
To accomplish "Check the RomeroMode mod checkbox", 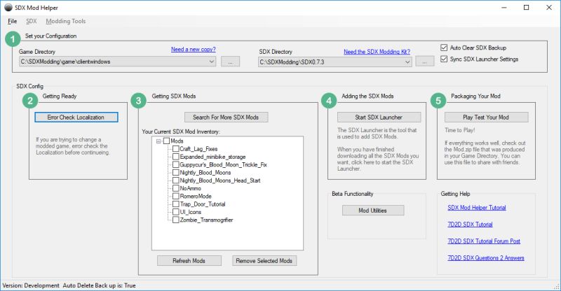I will click(x=176, y=196).
